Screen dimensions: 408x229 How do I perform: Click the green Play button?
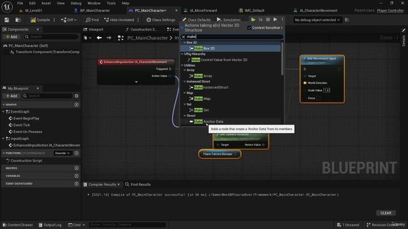[253, 20]
